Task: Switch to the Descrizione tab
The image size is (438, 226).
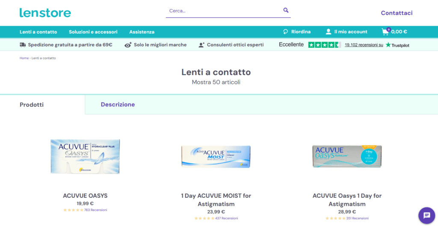Action: point(118,104)
